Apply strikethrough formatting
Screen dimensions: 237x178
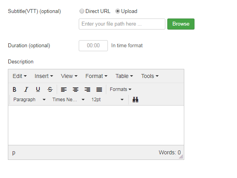pyautogui.click(x=50, y=89)
